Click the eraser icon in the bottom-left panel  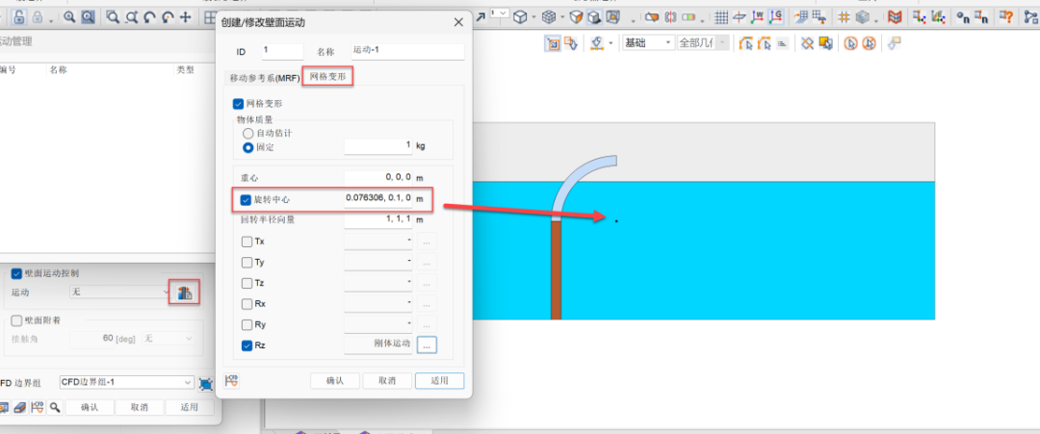pos(19,407)
